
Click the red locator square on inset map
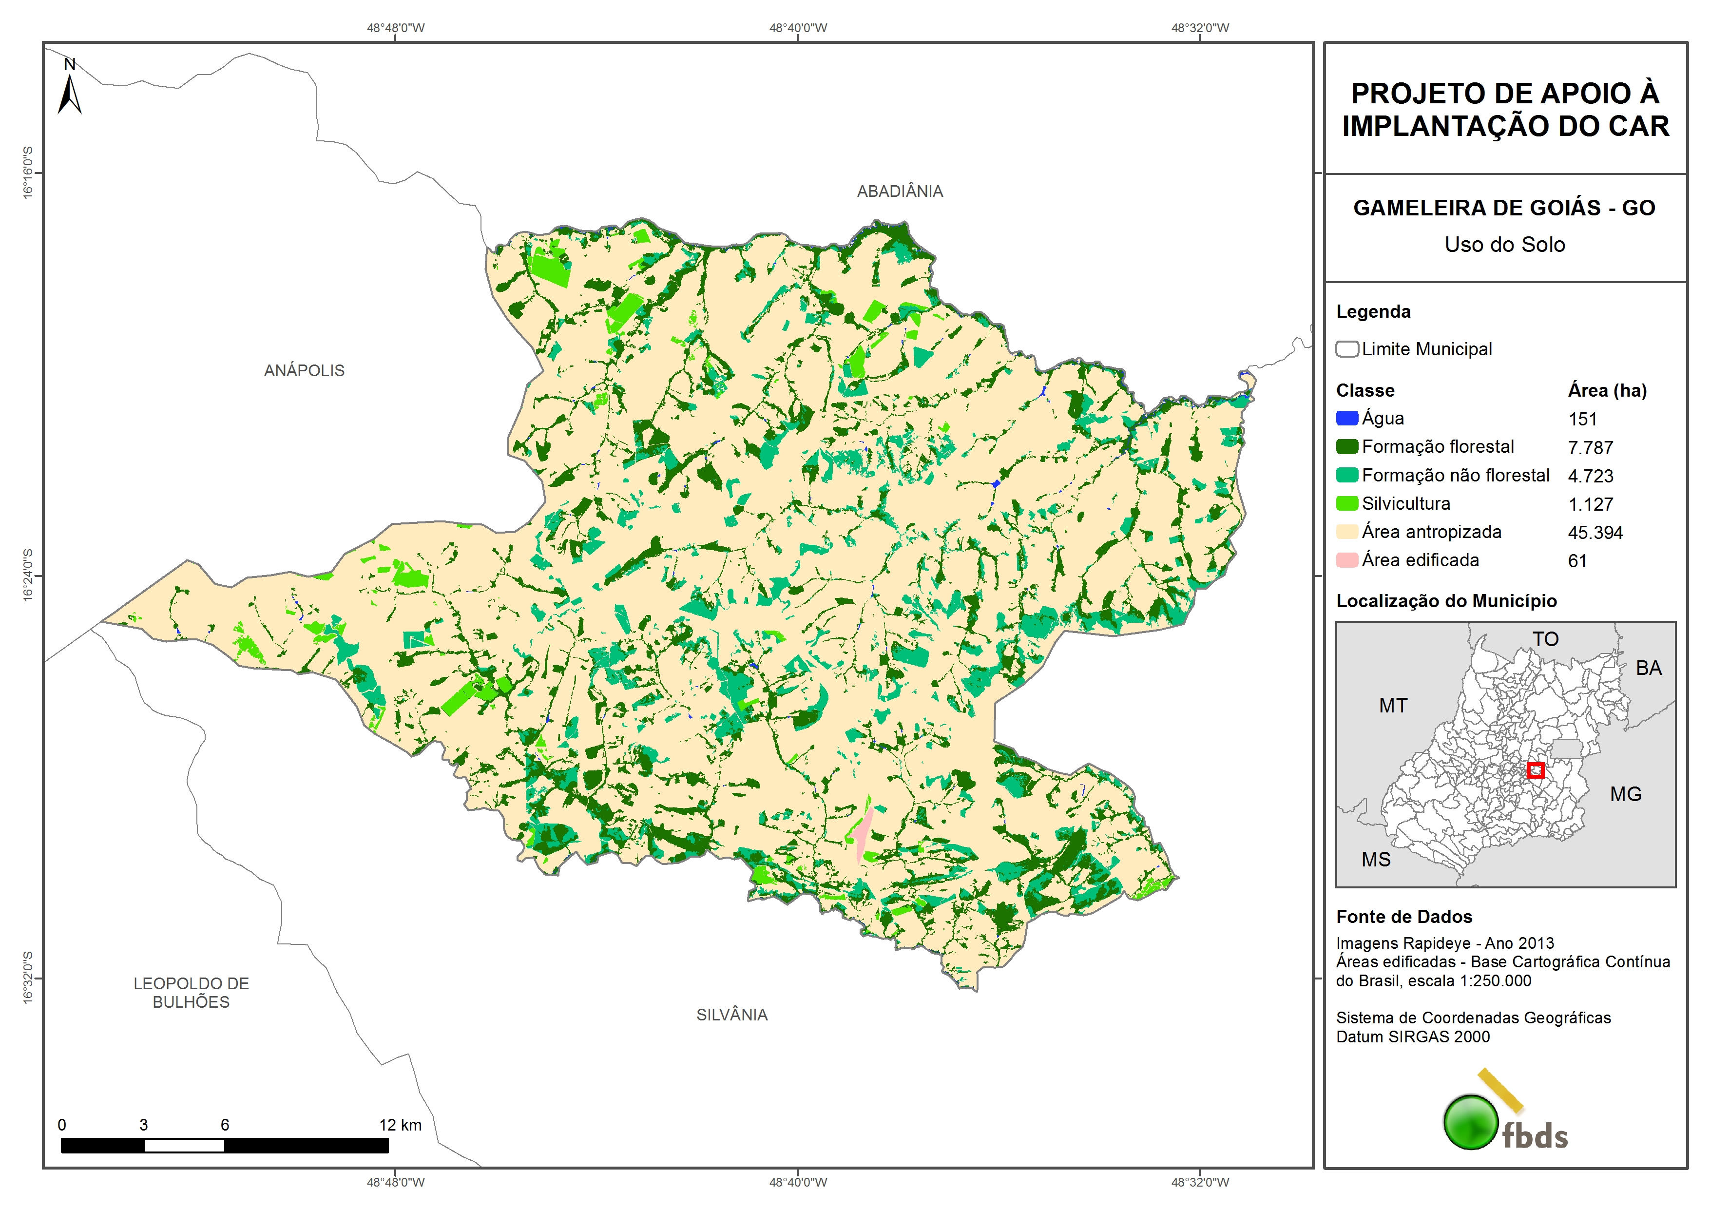click(1535, 770)
